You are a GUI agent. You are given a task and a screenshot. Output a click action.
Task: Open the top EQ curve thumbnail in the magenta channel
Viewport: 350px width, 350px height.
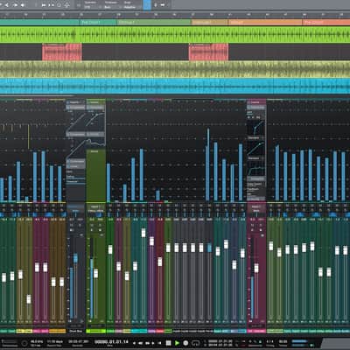click(256, 128)
